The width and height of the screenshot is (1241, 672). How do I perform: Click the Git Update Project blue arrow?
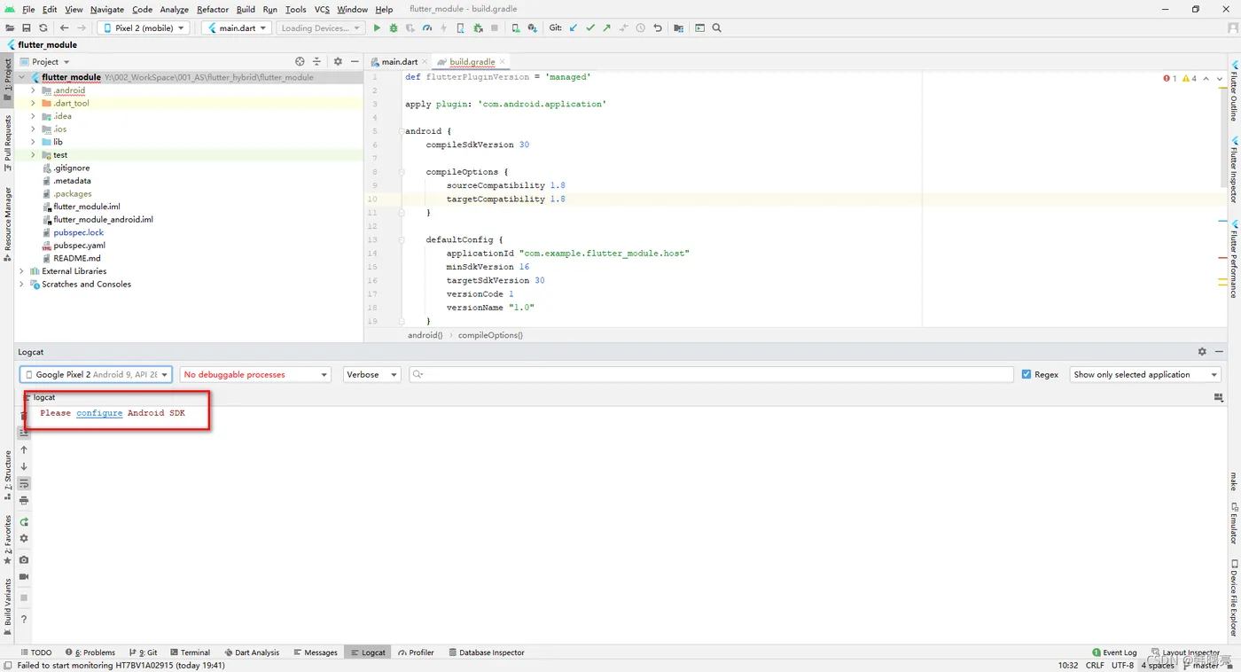pyautogui.click(x=574, y=28)
